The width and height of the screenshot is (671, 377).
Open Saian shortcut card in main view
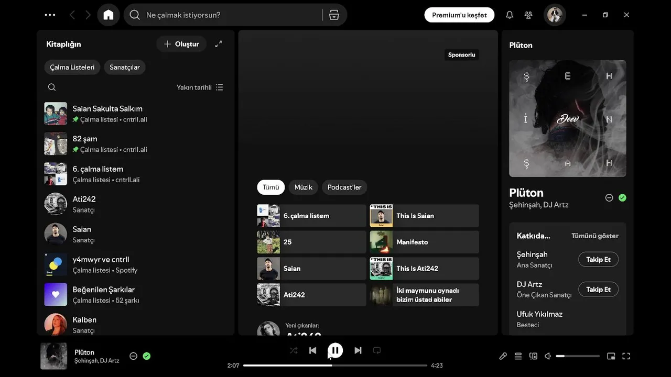311,269
